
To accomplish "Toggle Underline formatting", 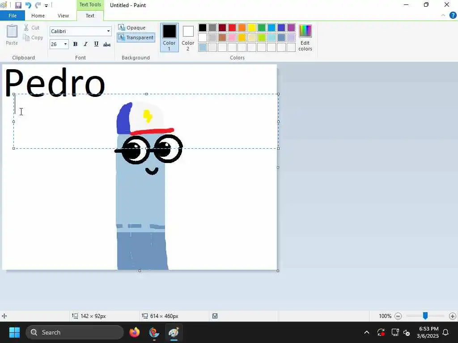I will point(96,44).
